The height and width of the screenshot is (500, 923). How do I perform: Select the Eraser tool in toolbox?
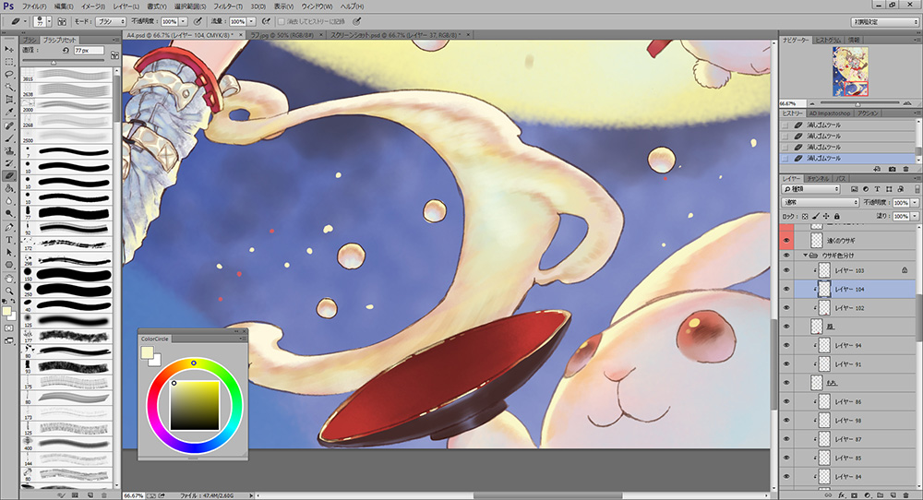pos(9,175)
